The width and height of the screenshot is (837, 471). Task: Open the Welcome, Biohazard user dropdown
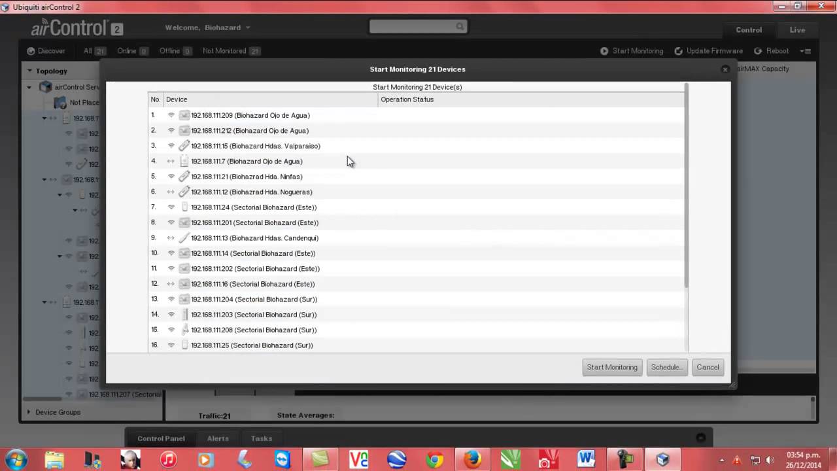point(208,27)
